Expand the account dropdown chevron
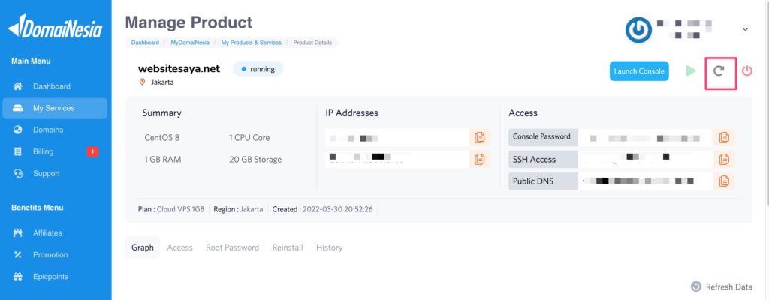This screenshot has width=769, height=300. (745, 30)
